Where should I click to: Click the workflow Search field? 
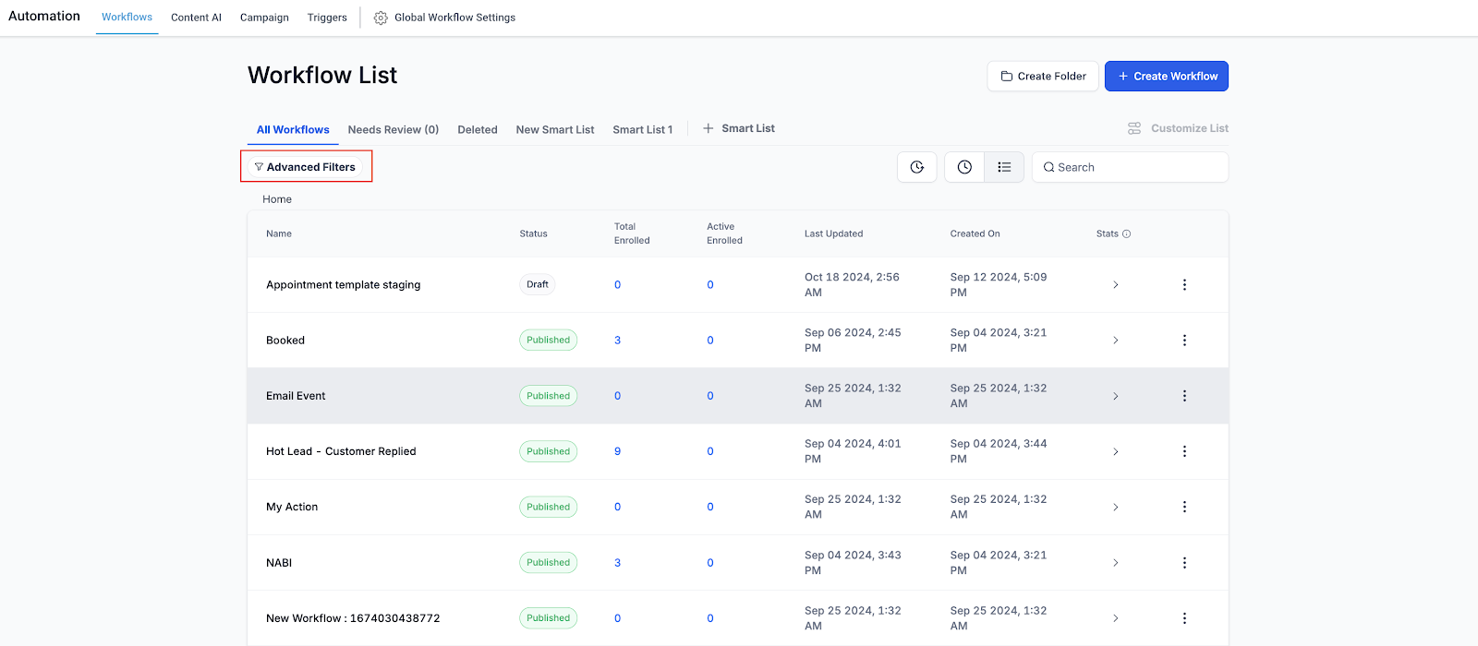[x=1130, y=167]
